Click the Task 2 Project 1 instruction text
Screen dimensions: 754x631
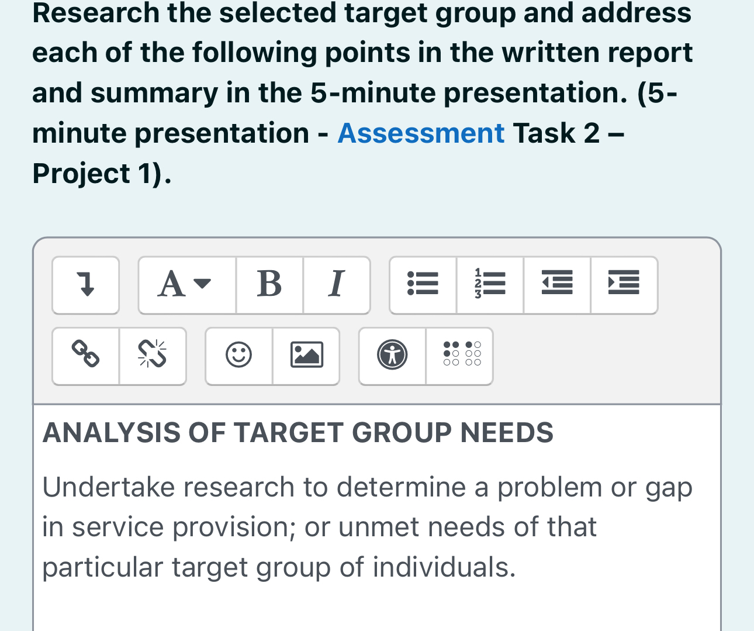click(568, 133)
